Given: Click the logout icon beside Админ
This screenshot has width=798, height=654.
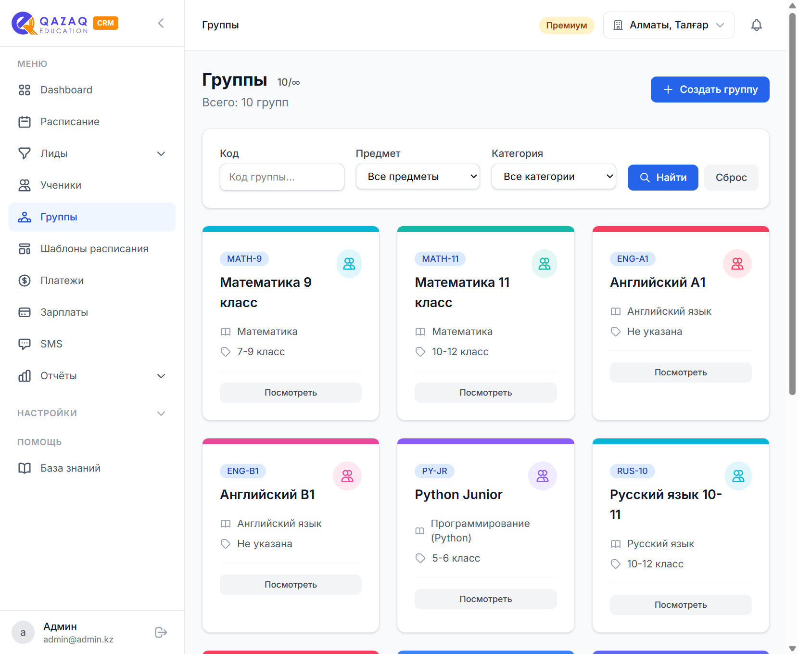Looking at the screenshot, I should 161,632.
